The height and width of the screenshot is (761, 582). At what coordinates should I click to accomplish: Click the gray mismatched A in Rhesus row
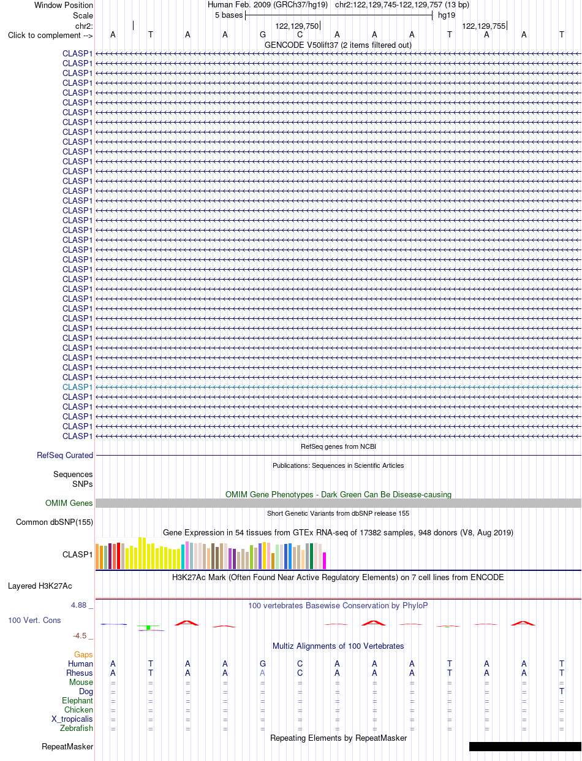(263, 673)
